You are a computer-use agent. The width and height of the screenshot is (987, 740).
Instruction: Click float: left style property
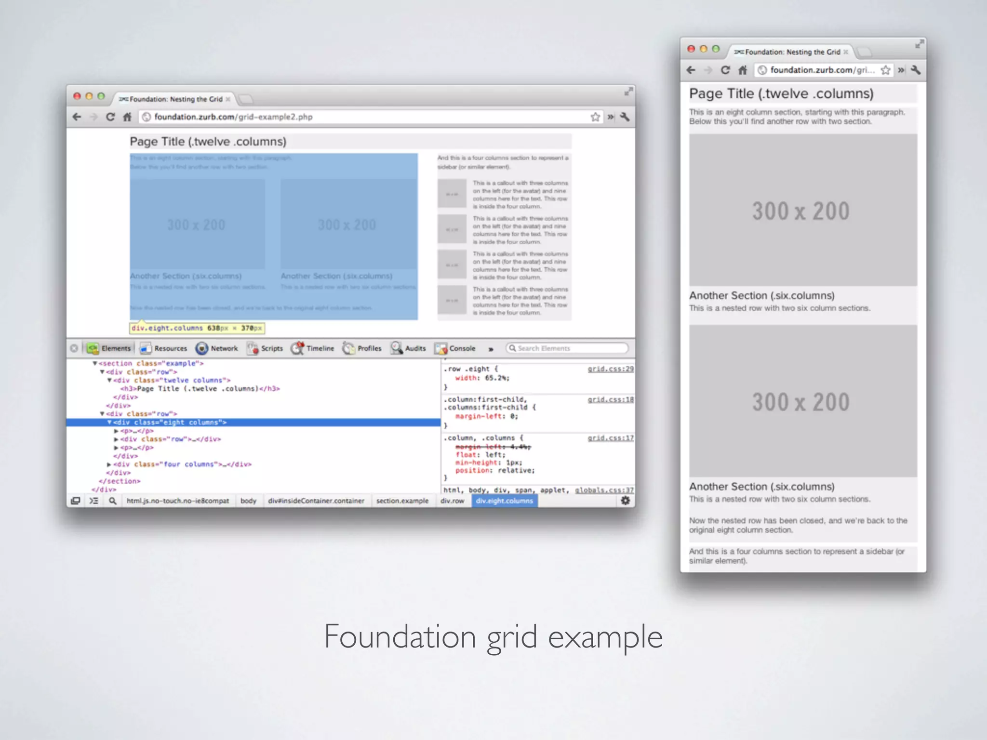point(480,455)
